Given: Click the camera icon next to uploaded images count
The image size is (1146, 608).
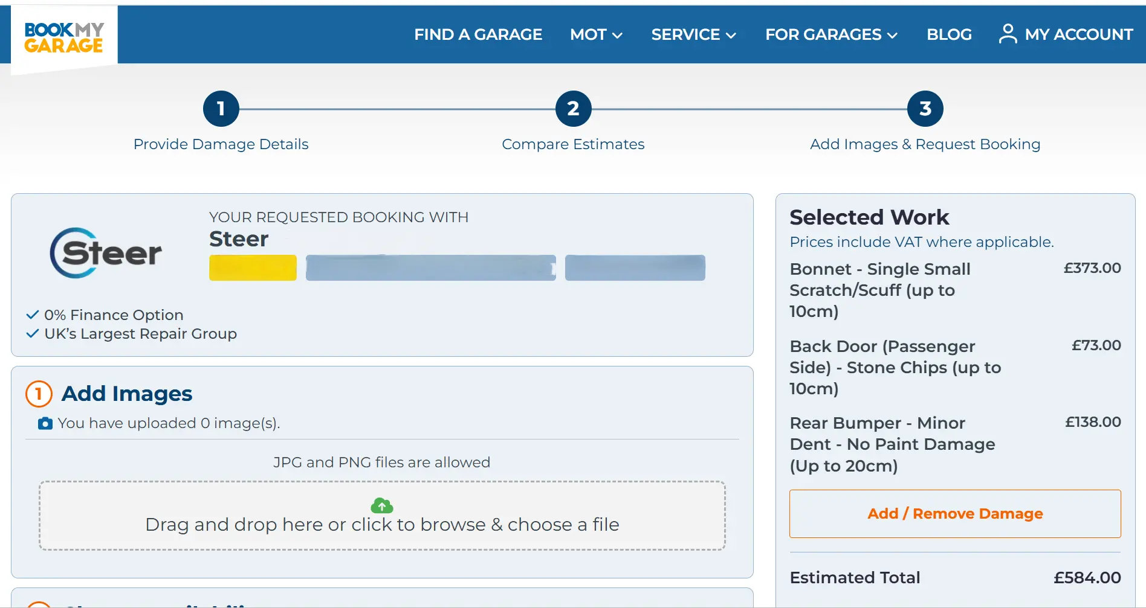Looking at the screenshot, I should (45, 423).
